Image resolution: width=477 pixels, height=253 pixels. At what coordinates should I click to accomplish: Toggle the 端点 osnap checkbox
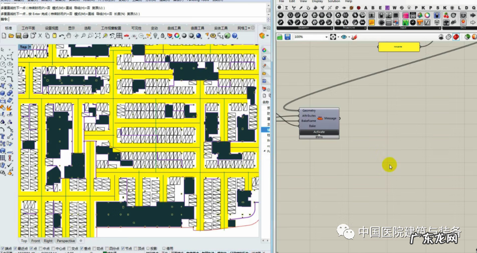pos(3,248)
